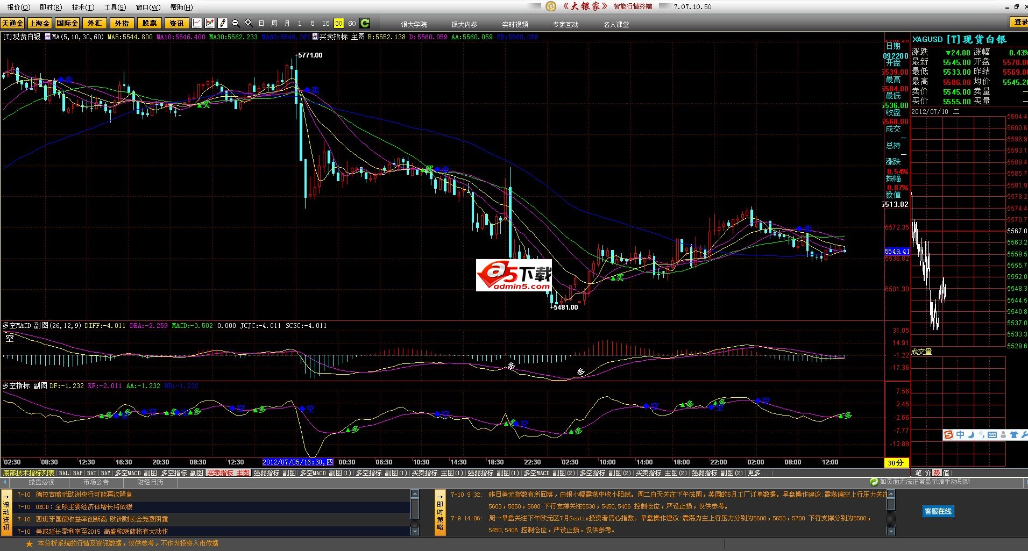
Task: Click the 滚动资讯 side label
Action: click(x=6, y=513)
